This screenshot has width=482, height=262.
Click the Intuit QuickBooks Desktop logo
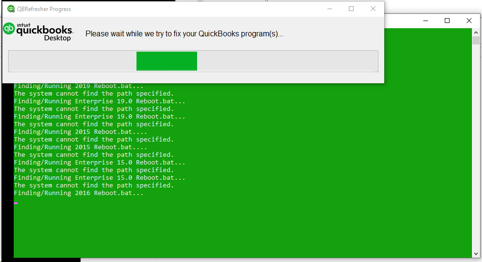(39, 32)
